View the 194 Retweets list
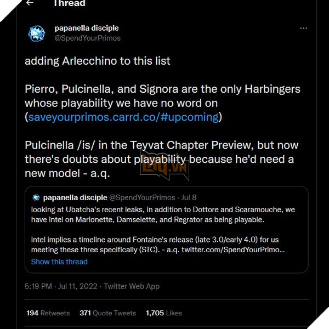The image size is (329, 329). tap(48, 313)
